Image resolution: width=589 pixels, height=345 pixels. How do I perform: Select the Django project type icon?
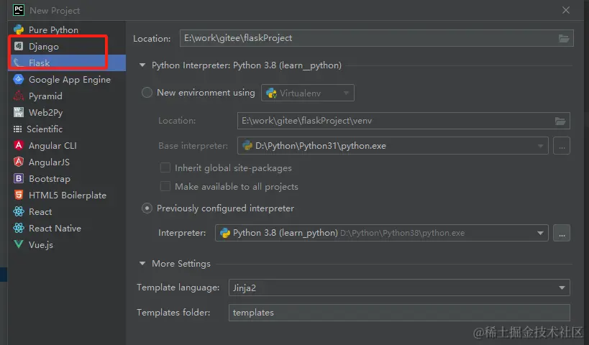click(19, 47)
